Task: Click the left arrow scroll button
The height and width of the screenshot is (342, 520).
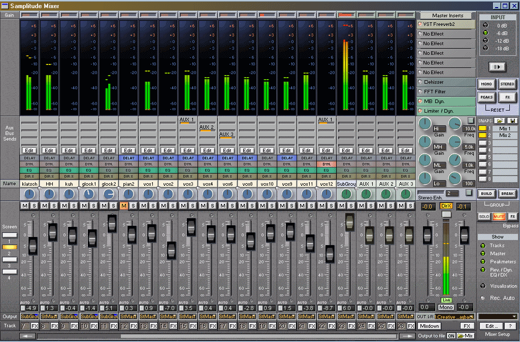Action: 28,336
